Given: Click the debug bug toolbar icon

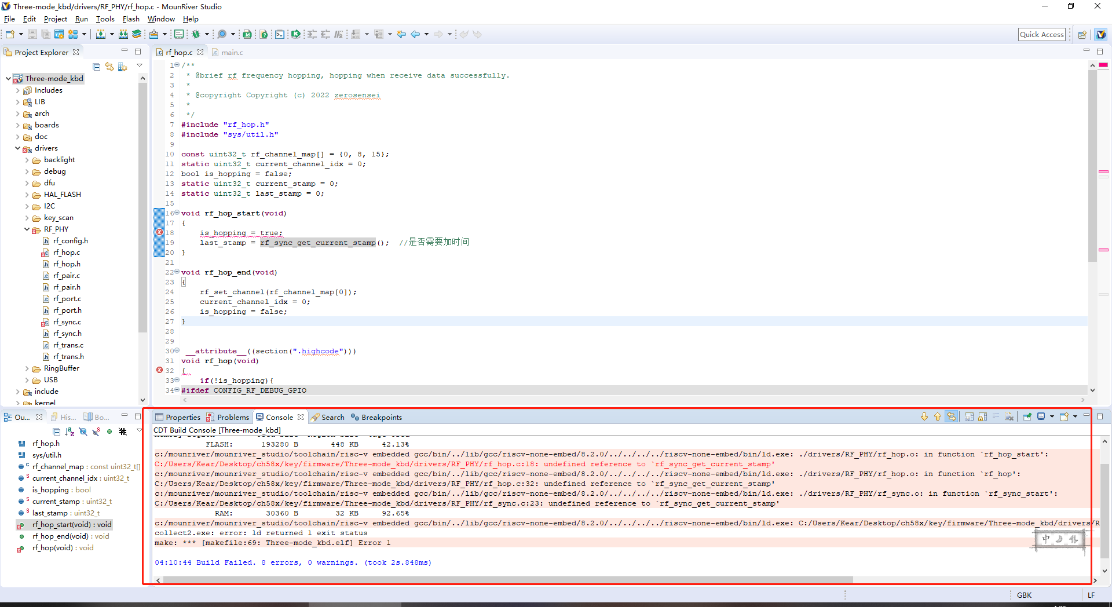Looking at the screenshot, I should click(x=196, y=35).
